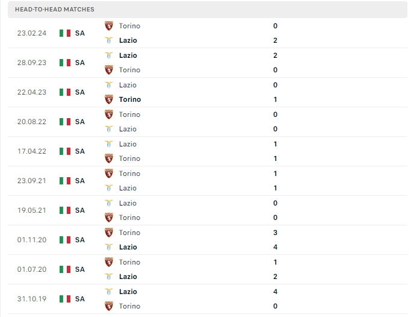The image size is (414, 317).
Task: Click Lazio crest in 23.02.24 match
Action: pyautogui.click(x=109, y=40)
